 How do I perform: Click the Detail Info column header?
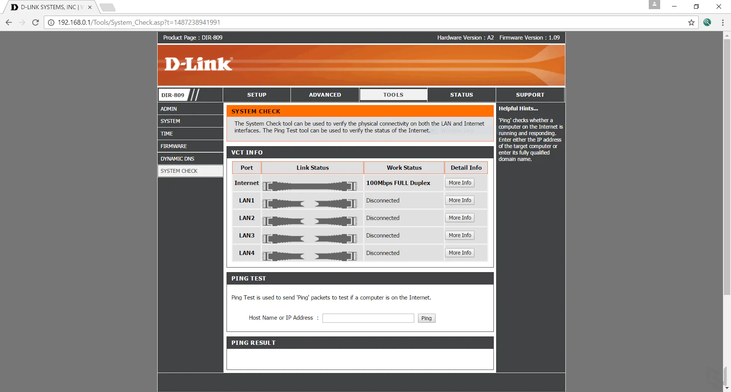tap(466, 168)
